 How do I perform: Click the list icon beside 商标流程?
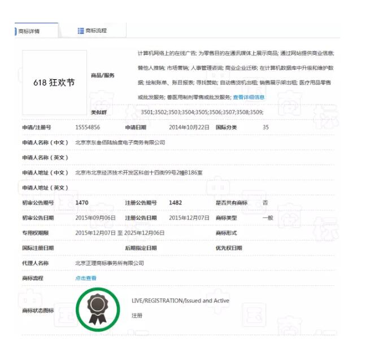pos(81,31)
